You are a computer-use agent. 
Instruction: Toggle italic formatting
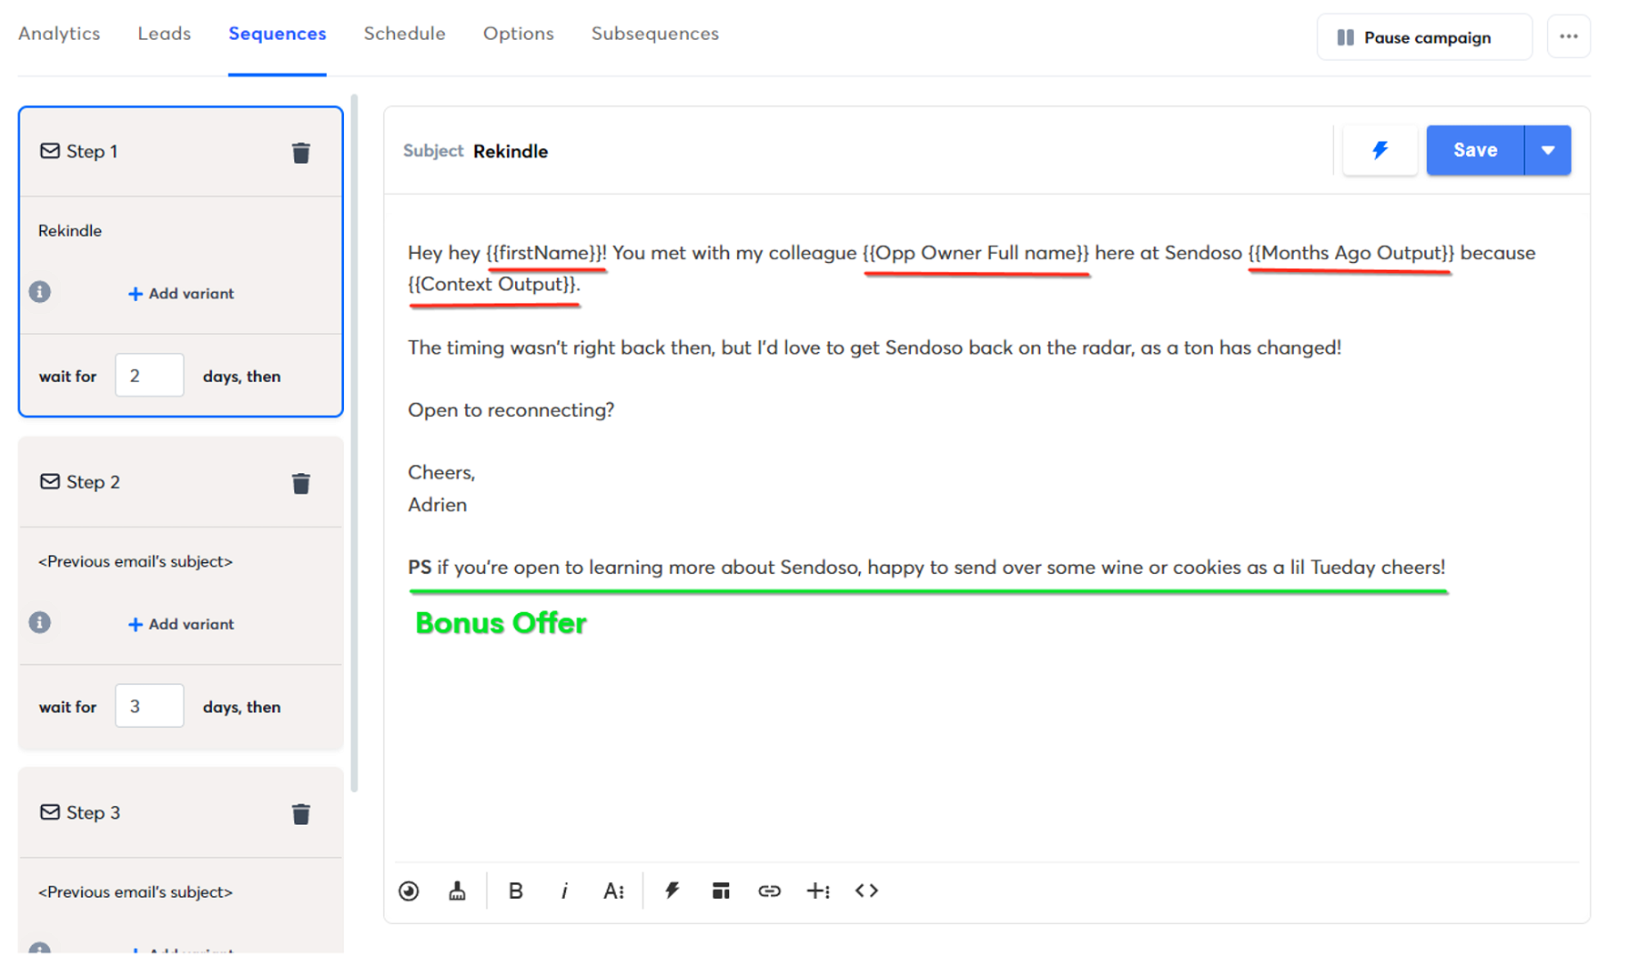564,891
